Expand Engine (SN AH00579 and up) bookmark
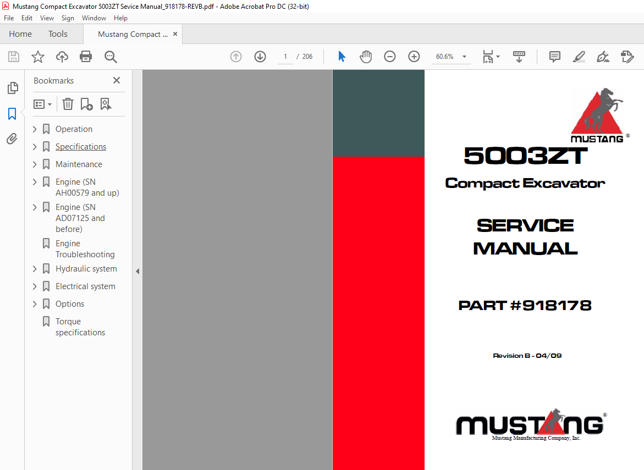Screen dimensions: 644x470 pyautogui.click(x=35, y=182)
